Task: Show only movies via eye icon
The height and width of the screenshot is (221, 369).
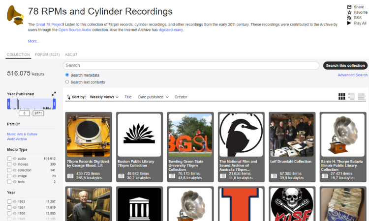Action: coord(15,164)
